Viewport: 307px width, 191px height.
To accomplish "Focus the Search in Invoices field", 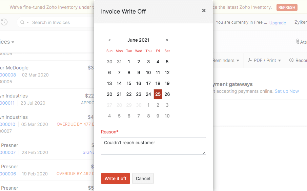I will click(58, 22).
